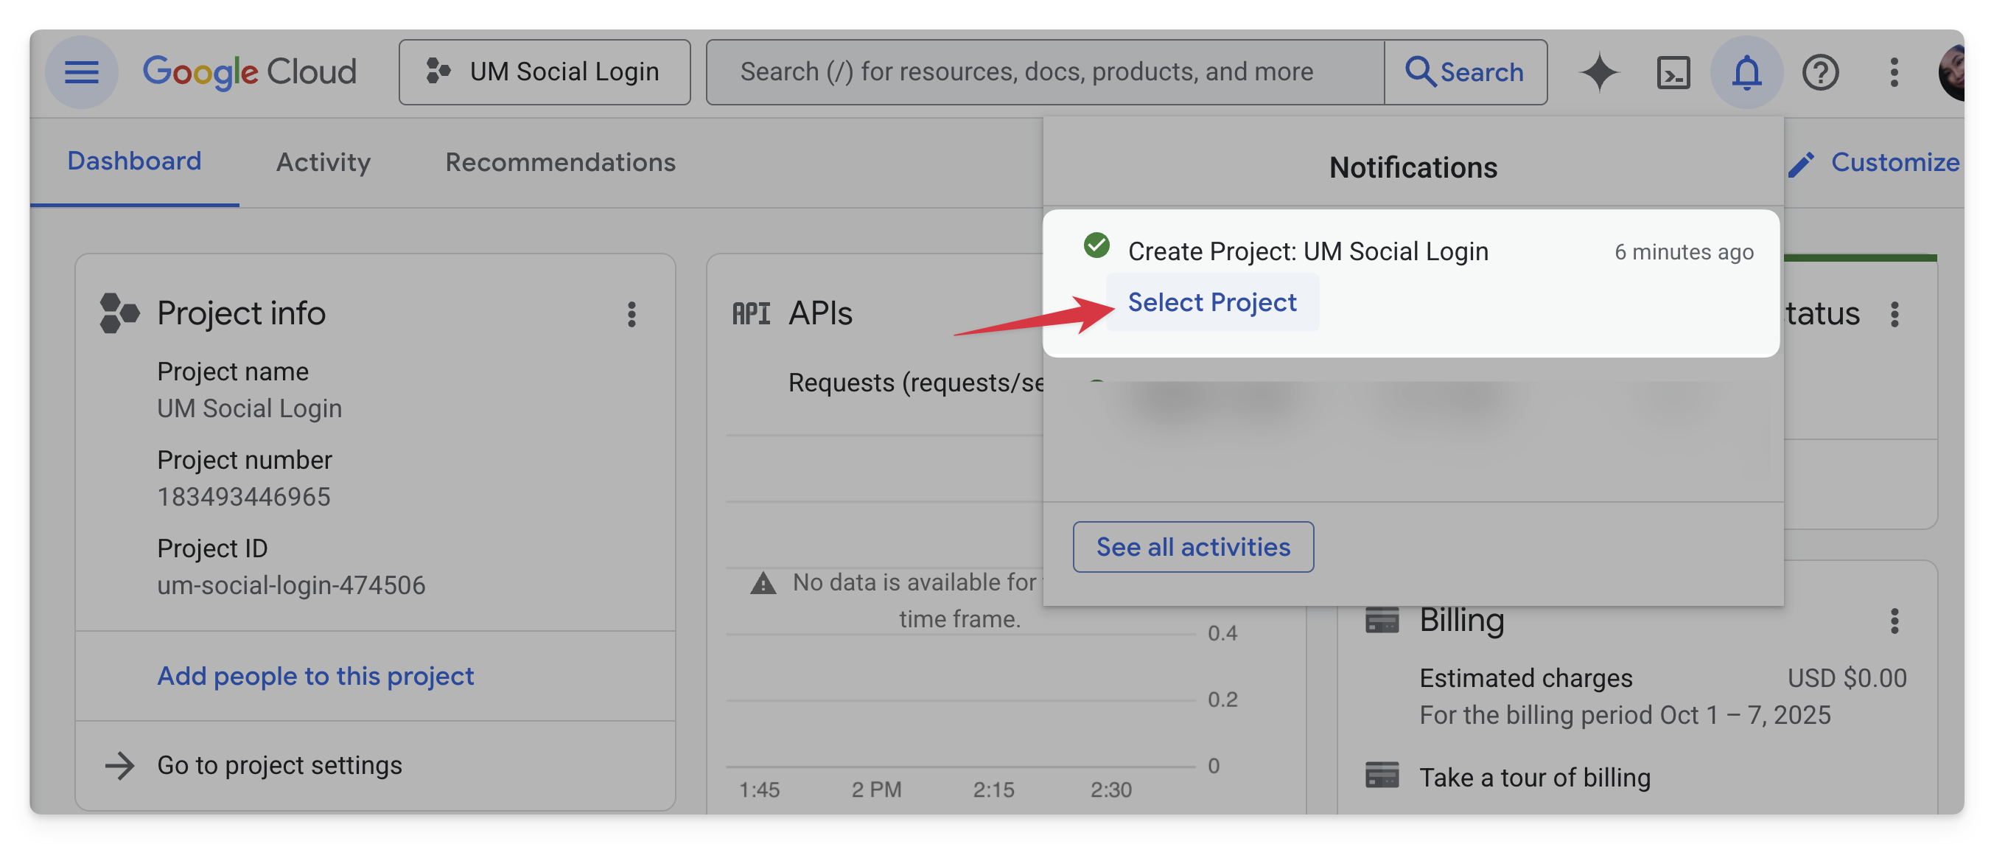Viewport: 1994px width, 844px height.
Task: Click Select Project in the notification
Action: click(x=1211, y=302)
